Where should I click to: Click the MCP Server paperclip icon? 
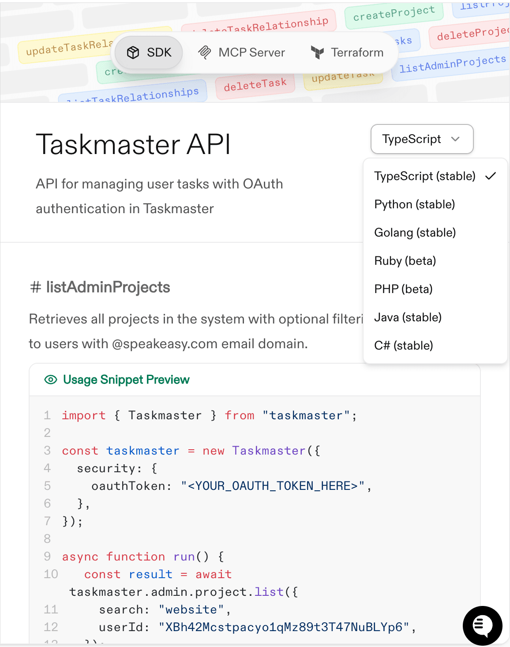tap(204, 52)
